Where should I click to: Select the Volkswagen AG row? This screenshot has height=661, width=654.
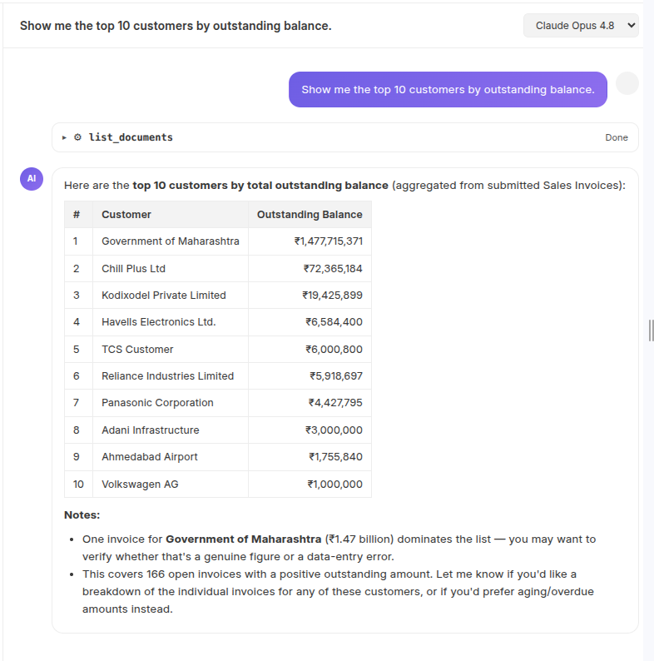(x=218, y=484)
